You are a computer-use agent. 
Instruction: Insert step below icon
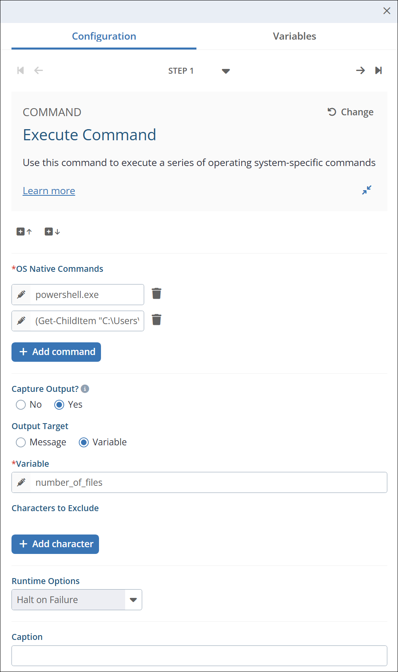tap(52, 232)
